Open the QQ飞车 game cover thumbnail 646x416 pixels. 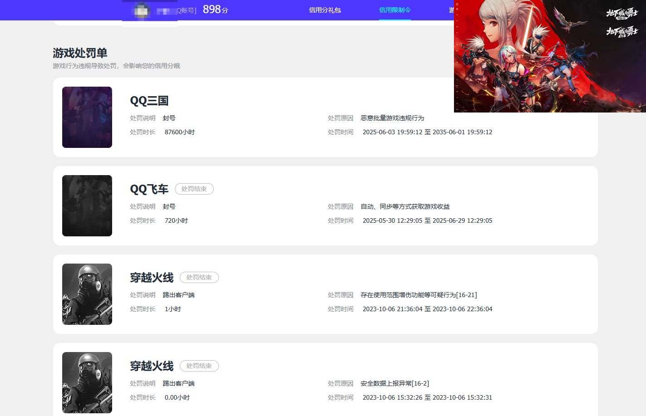(x=87, y=206)
